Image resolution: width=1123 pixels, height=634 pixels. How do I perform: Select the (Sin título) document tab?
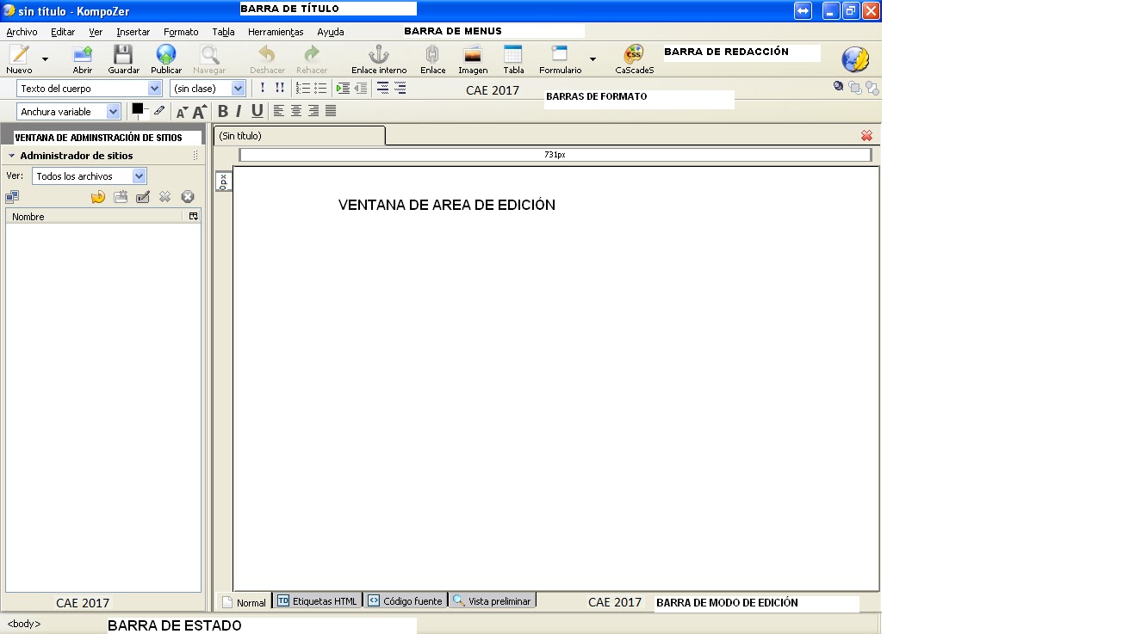(299, 136)
